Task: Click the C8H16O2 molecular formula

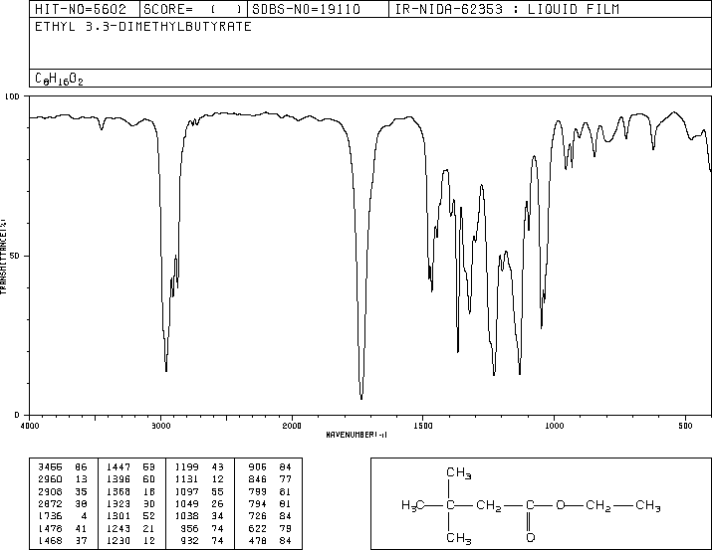Action: (x=59, y=80)
